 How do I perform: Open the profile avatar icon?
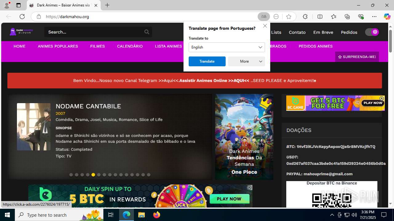[x=7, y=5]
